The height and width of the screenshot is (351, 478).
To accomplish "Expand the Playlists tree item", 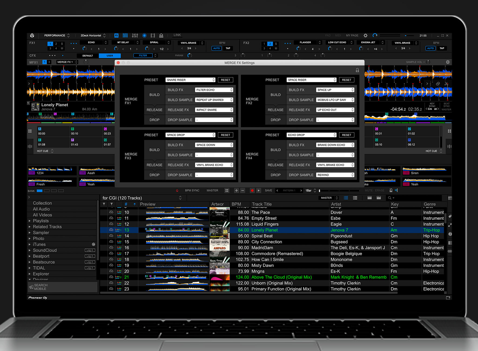I will 30,221.
